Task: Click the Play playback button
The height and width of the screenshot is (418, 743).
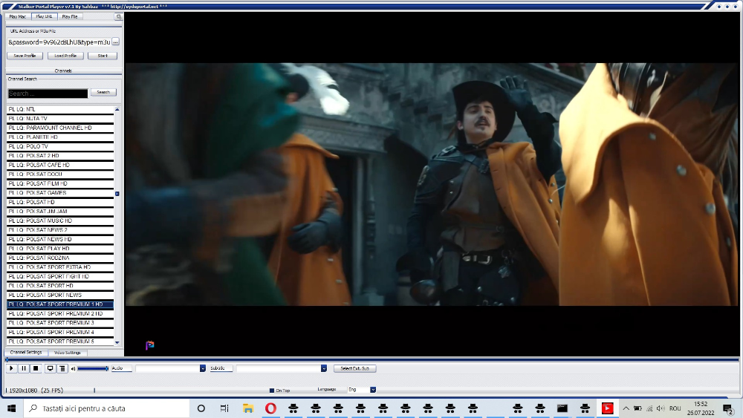Action: 11,368
